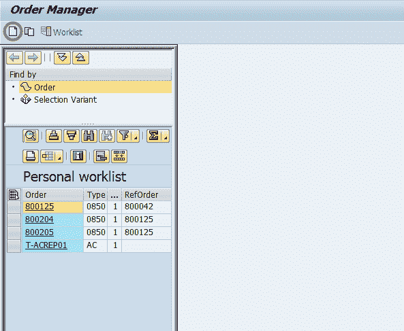404x331 pixels.
Task: Click the RefOrder column header
Action: coord(146,194)
